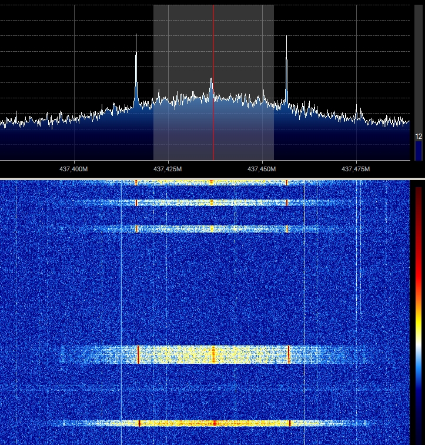Click left edge of gray filter bandwidth
Screen dimensions: 425x445
[154, 82]
